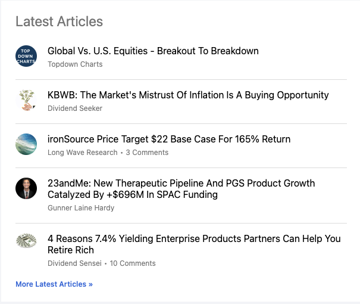The width and height of the screenshot is (360, 304).
Task: Click the Gunner Laine Hardy profile photo
Action: point(26,188)
